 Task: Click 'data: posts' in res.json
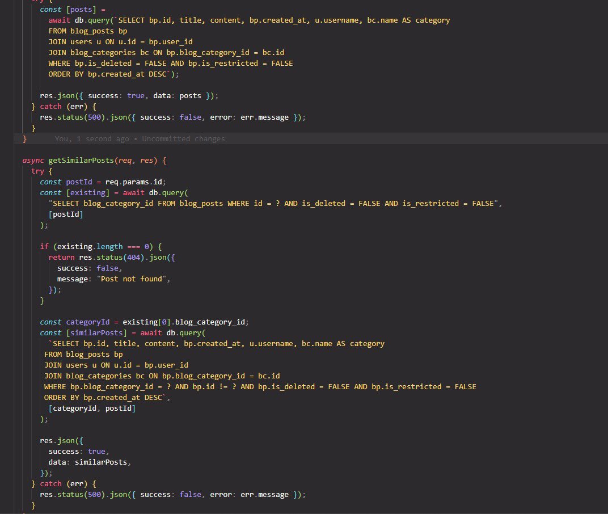click(177, 95)
